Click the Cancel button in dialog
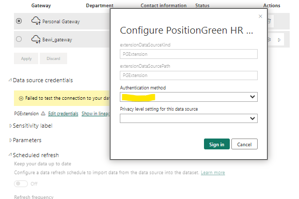The height and width of the screenshot is (199, 299). pos(244,144)
